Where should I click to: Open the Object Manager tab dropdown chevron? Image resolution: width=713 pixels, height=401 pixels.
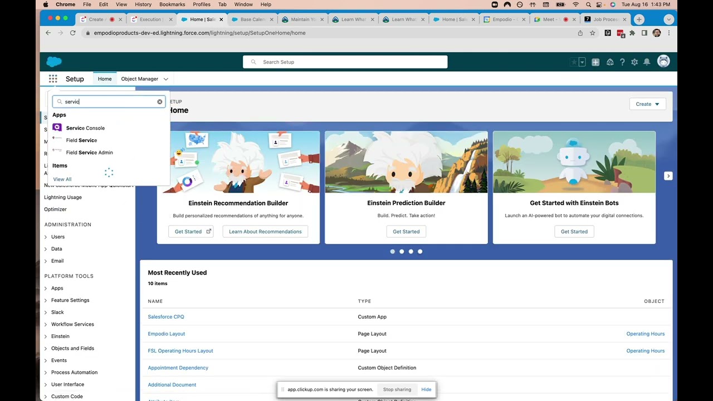click(165, 79)
